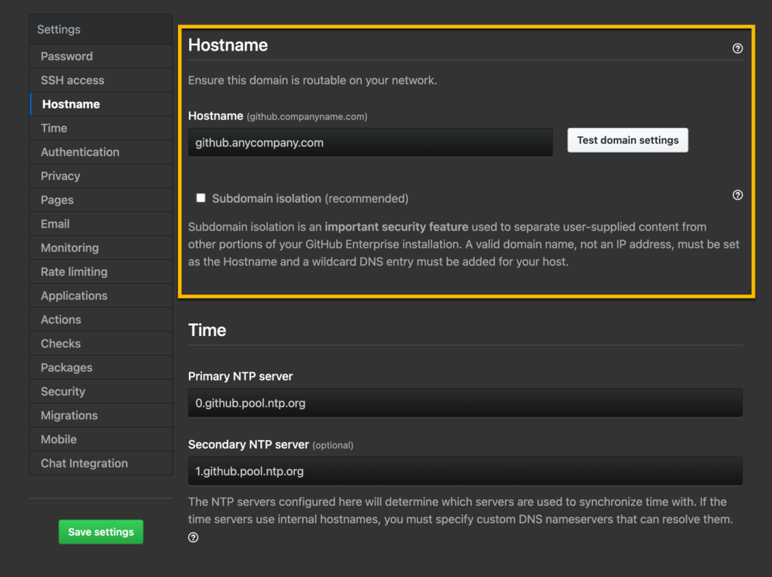
Task: Click the Primary NTP server field
Action: 465,403
